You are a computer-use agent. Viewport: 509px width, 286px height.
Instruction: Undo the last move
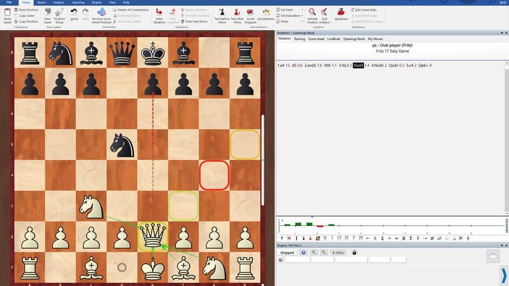[x=74, y=14]
